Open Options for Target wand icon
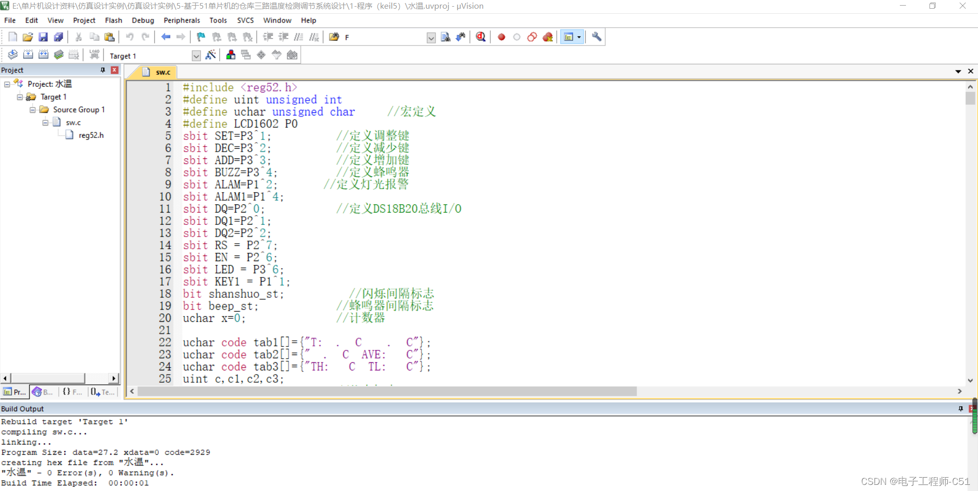Image resolution: width=978 pixels, height=491 pixels. (210, 55)
